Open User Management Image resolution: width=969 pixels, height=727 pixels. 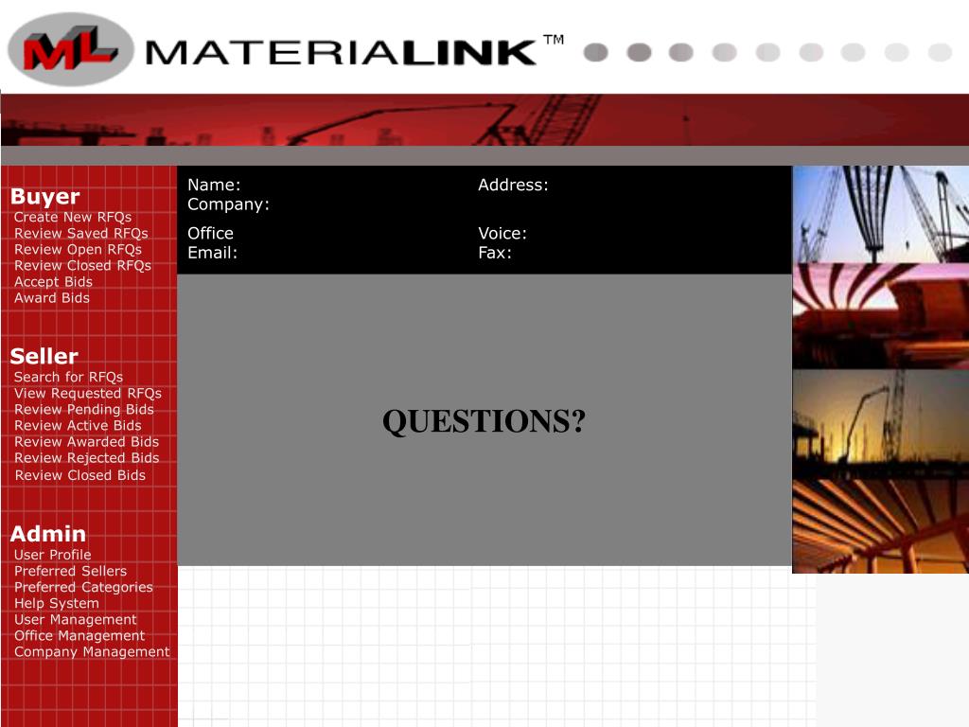(x=76, y=619)
